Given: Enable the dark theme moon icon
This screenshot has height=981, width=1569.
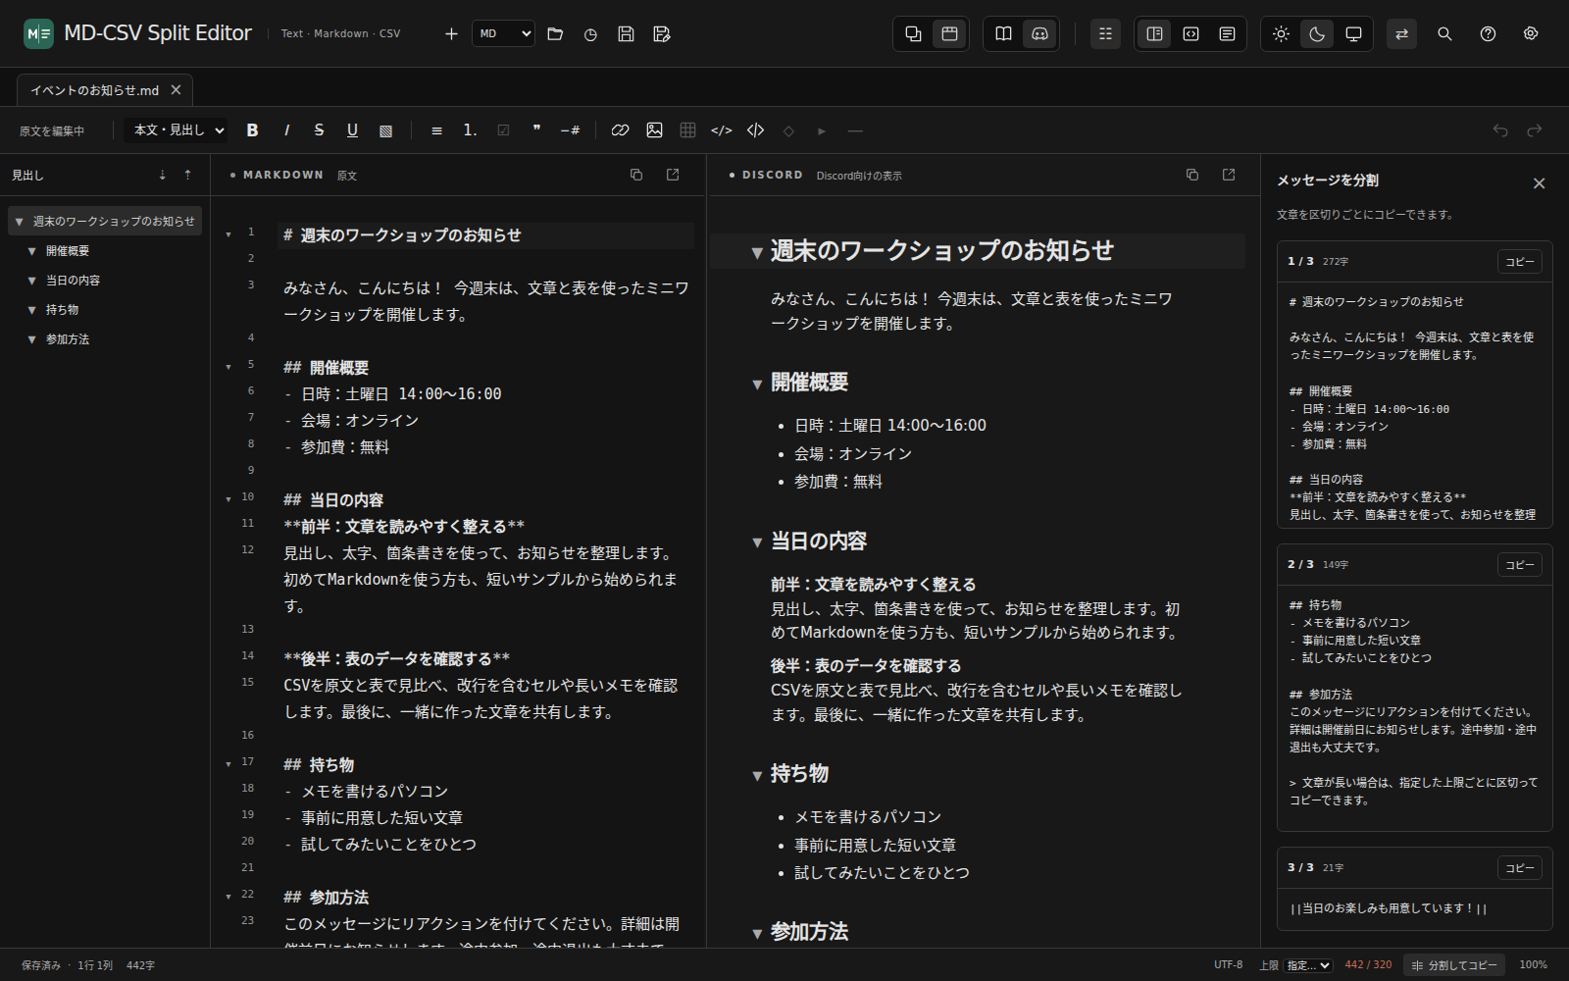Looking at the screenshot, I should (x=1317, y=33).
